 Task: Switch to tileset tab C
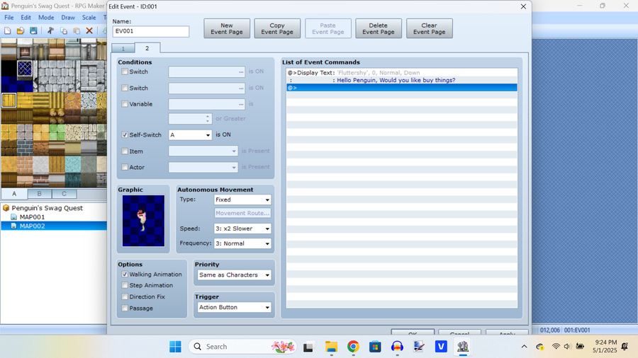pos(64,194)
